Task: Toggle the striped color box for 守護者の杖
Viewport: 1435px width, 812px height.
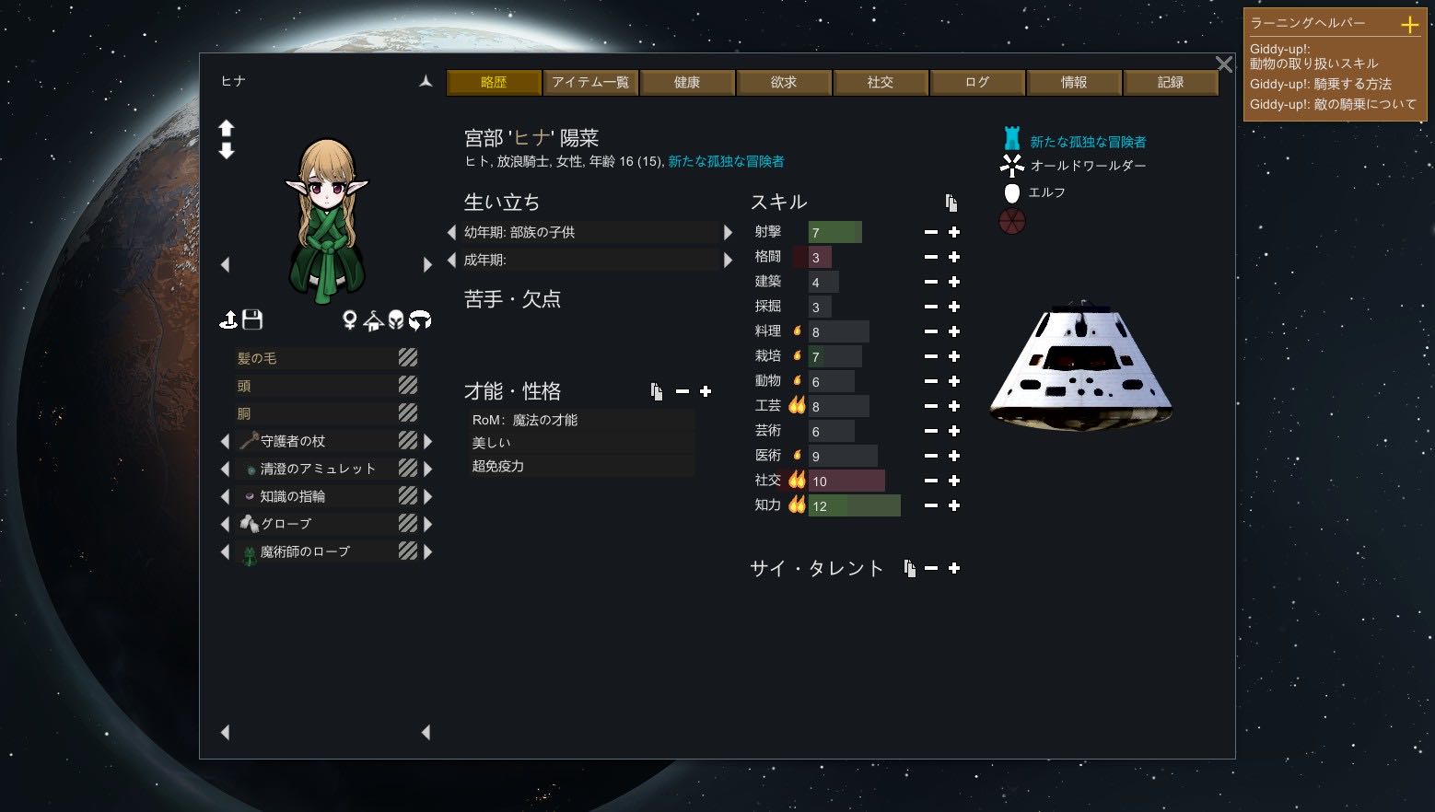Action: 408,441
